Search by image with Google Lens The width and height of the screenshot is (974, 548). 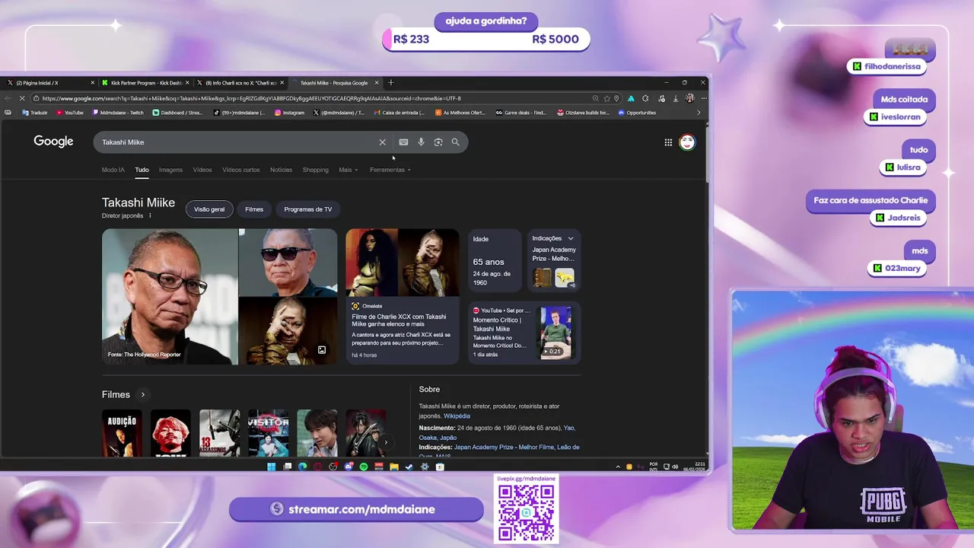coord(438,142)
